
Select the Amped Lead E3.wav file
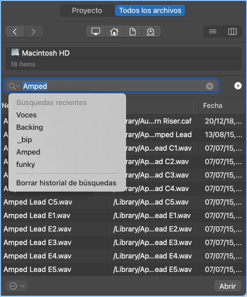[x=37, y=243]
